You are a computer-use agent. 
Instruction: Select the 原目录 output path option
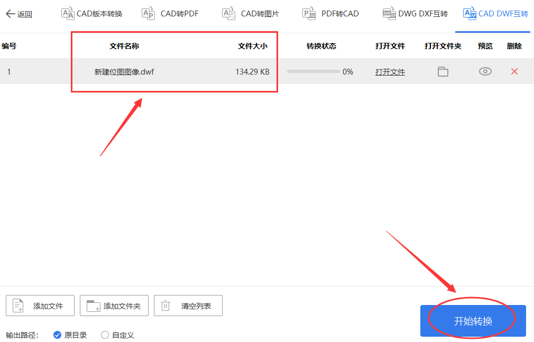click(x=70, y=335)
